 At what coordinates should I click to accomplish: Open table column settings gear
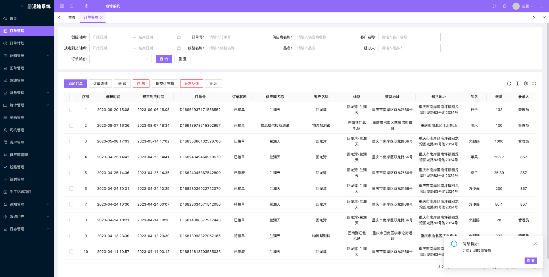coord(526,83)
